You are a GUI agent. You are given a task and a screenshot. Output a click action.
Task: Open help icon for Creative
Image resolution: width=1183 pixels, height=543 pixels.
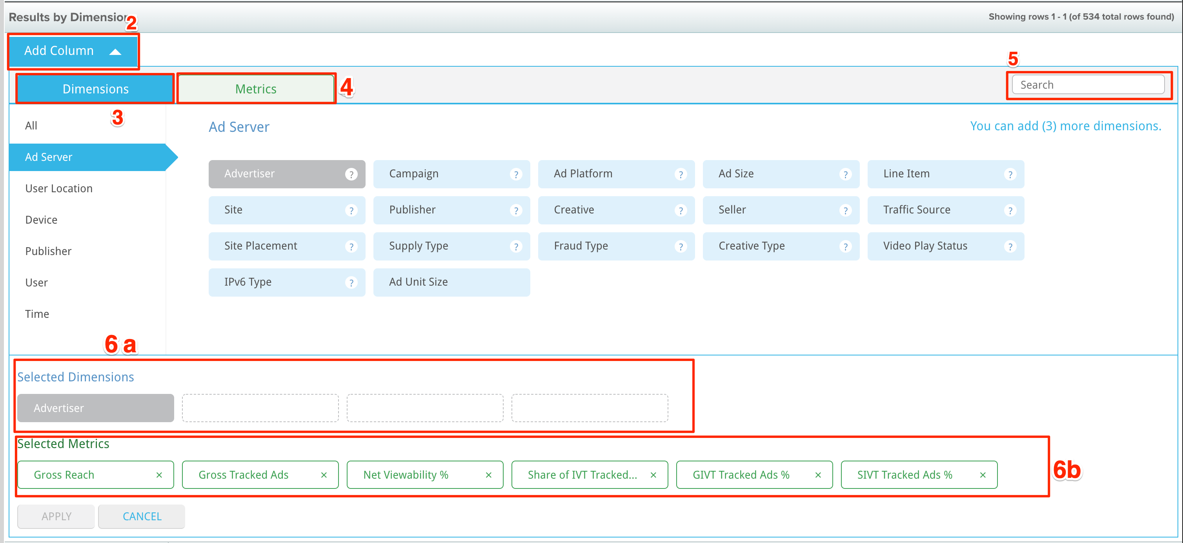point(681,210)
